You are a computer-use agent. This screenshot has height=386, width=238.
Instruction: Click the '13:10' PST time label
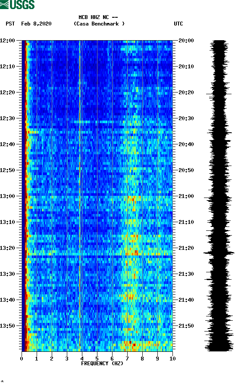[7, 222]
